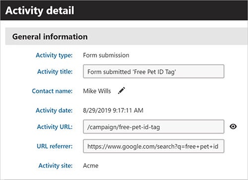Click the activity site value 'Acme'
This screenshot has width=248, height=180.
click(x=91, y=166)
